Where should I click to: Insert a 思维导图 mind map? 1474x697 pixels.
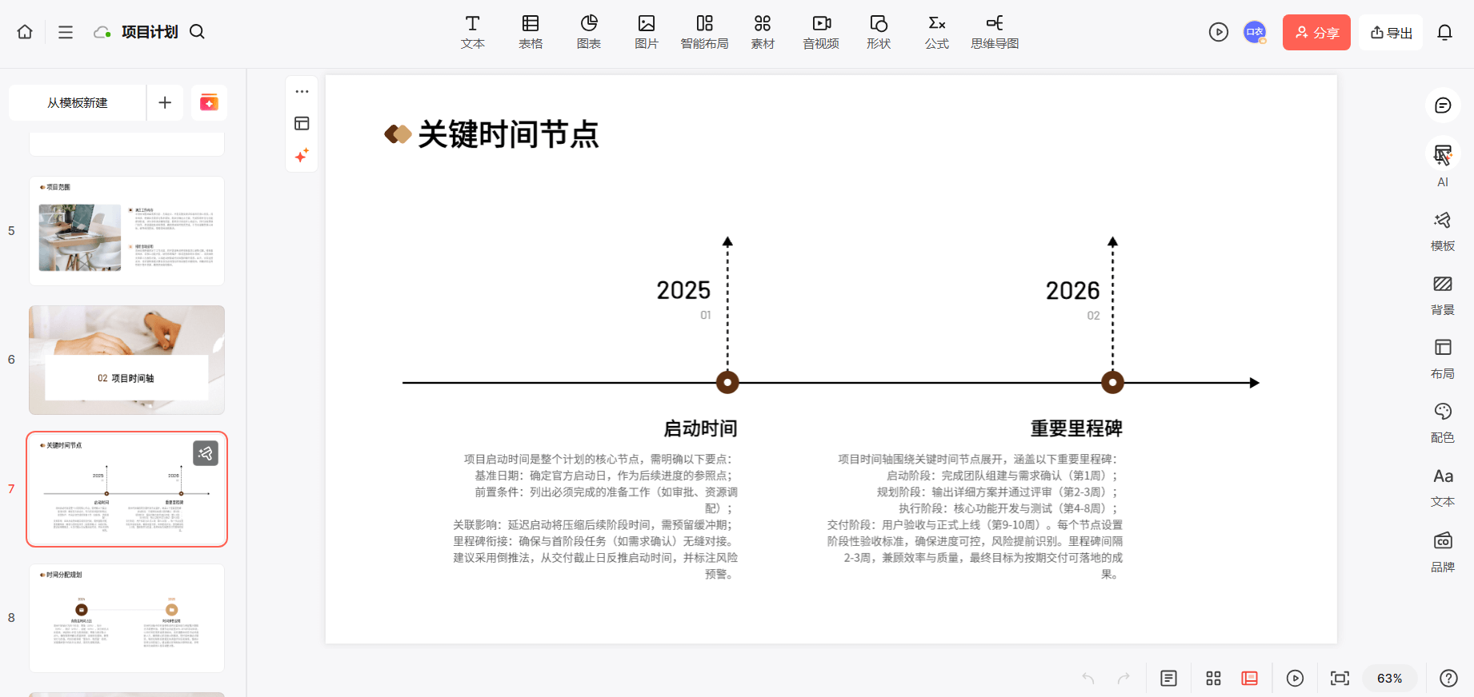click(995, 33)
